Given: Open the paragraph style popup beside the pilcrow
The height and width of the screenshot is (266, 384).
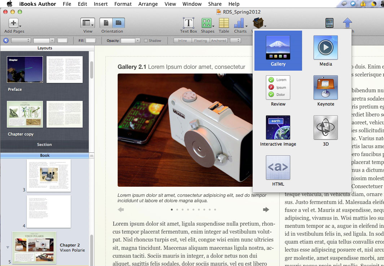Looking at the screenshot, I should 21,41.
